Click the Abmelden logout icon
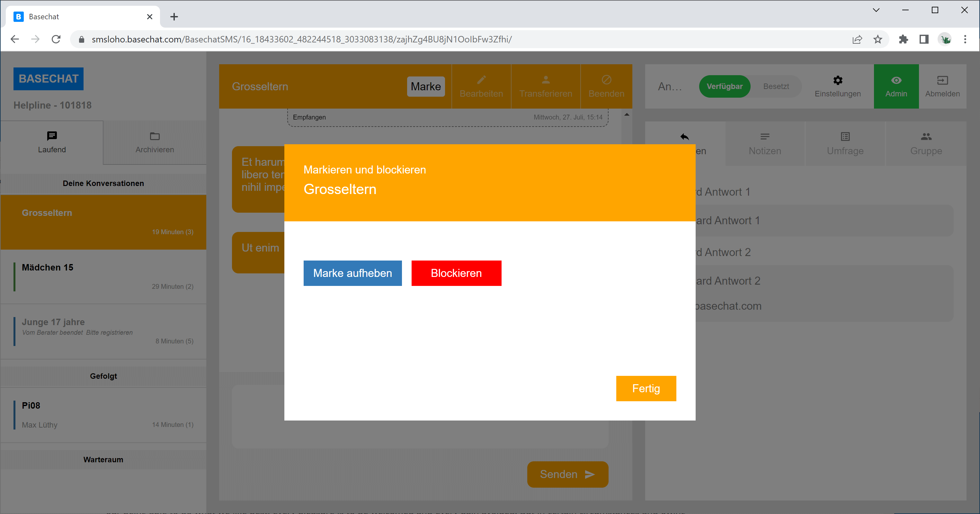 (x=942, y=80)
